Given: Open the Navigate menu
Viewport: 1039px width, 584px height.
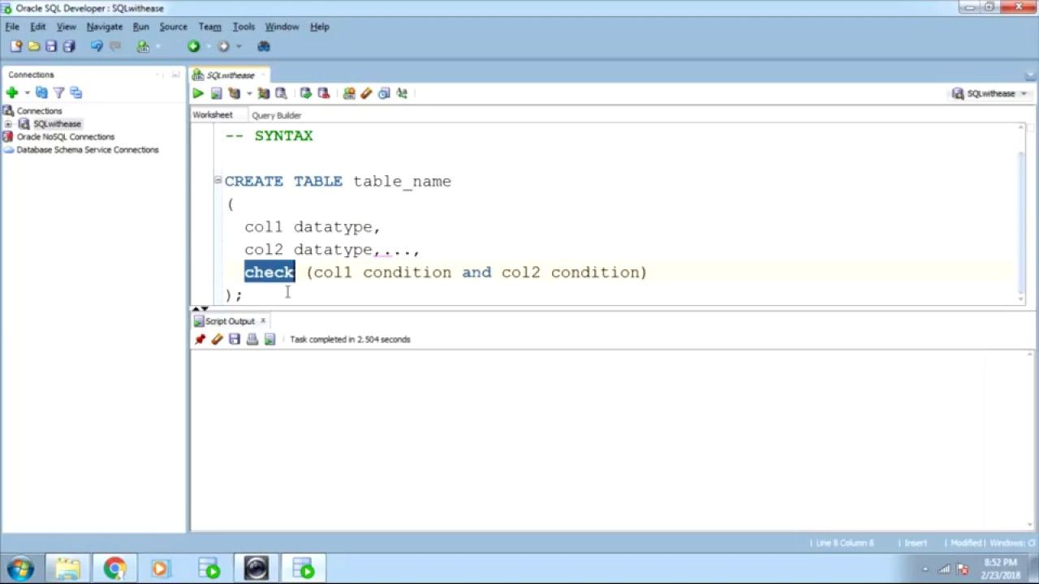Looking at the screenshot, I should [x=105, y=27].
